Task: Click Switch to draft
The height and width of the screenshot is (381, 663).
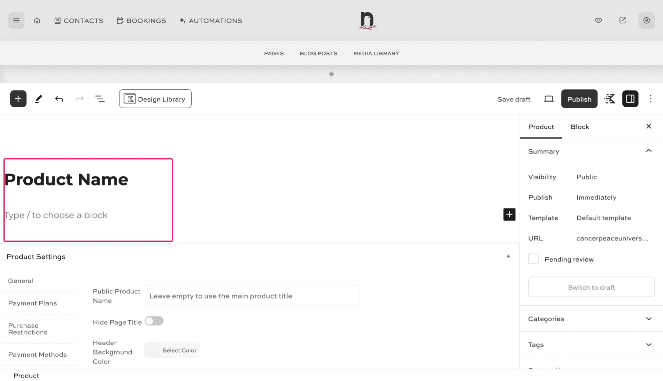Action: coord(591,287)
